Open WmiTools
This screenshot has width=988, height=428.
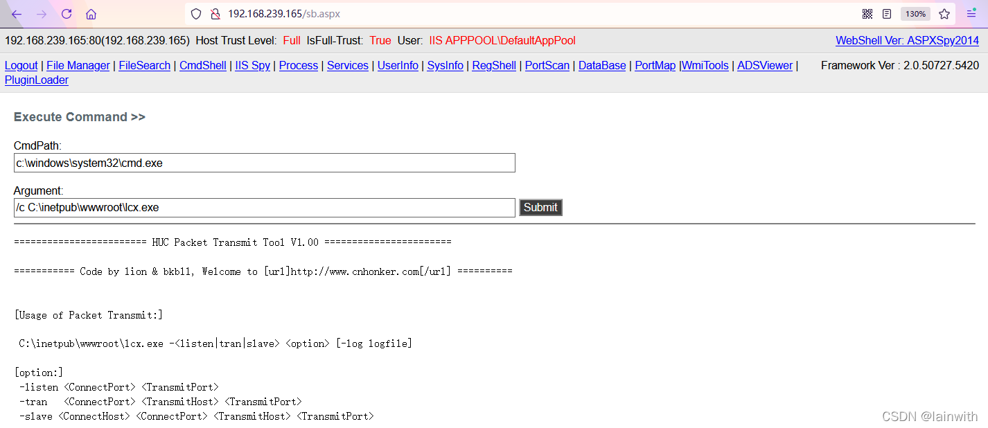click(705, 66)
